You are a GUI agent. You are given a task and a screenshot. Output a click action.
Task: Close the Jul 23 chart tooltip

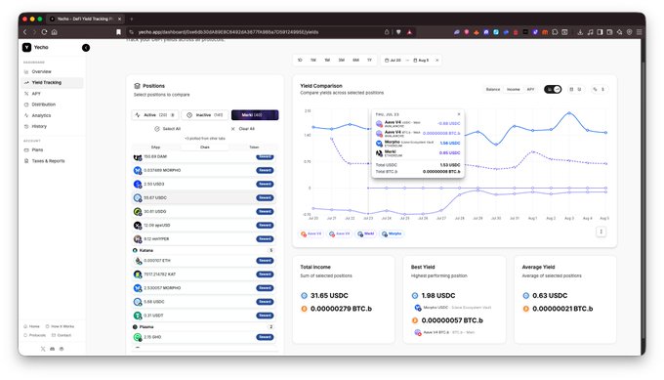pos(459,114)
